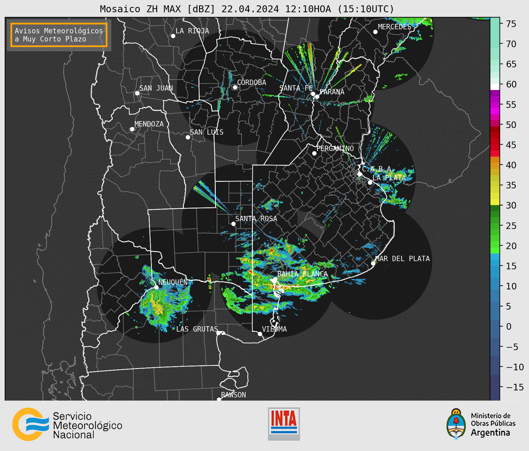Click the LA RIOJA city marker dot

click(x=173, y=36)
